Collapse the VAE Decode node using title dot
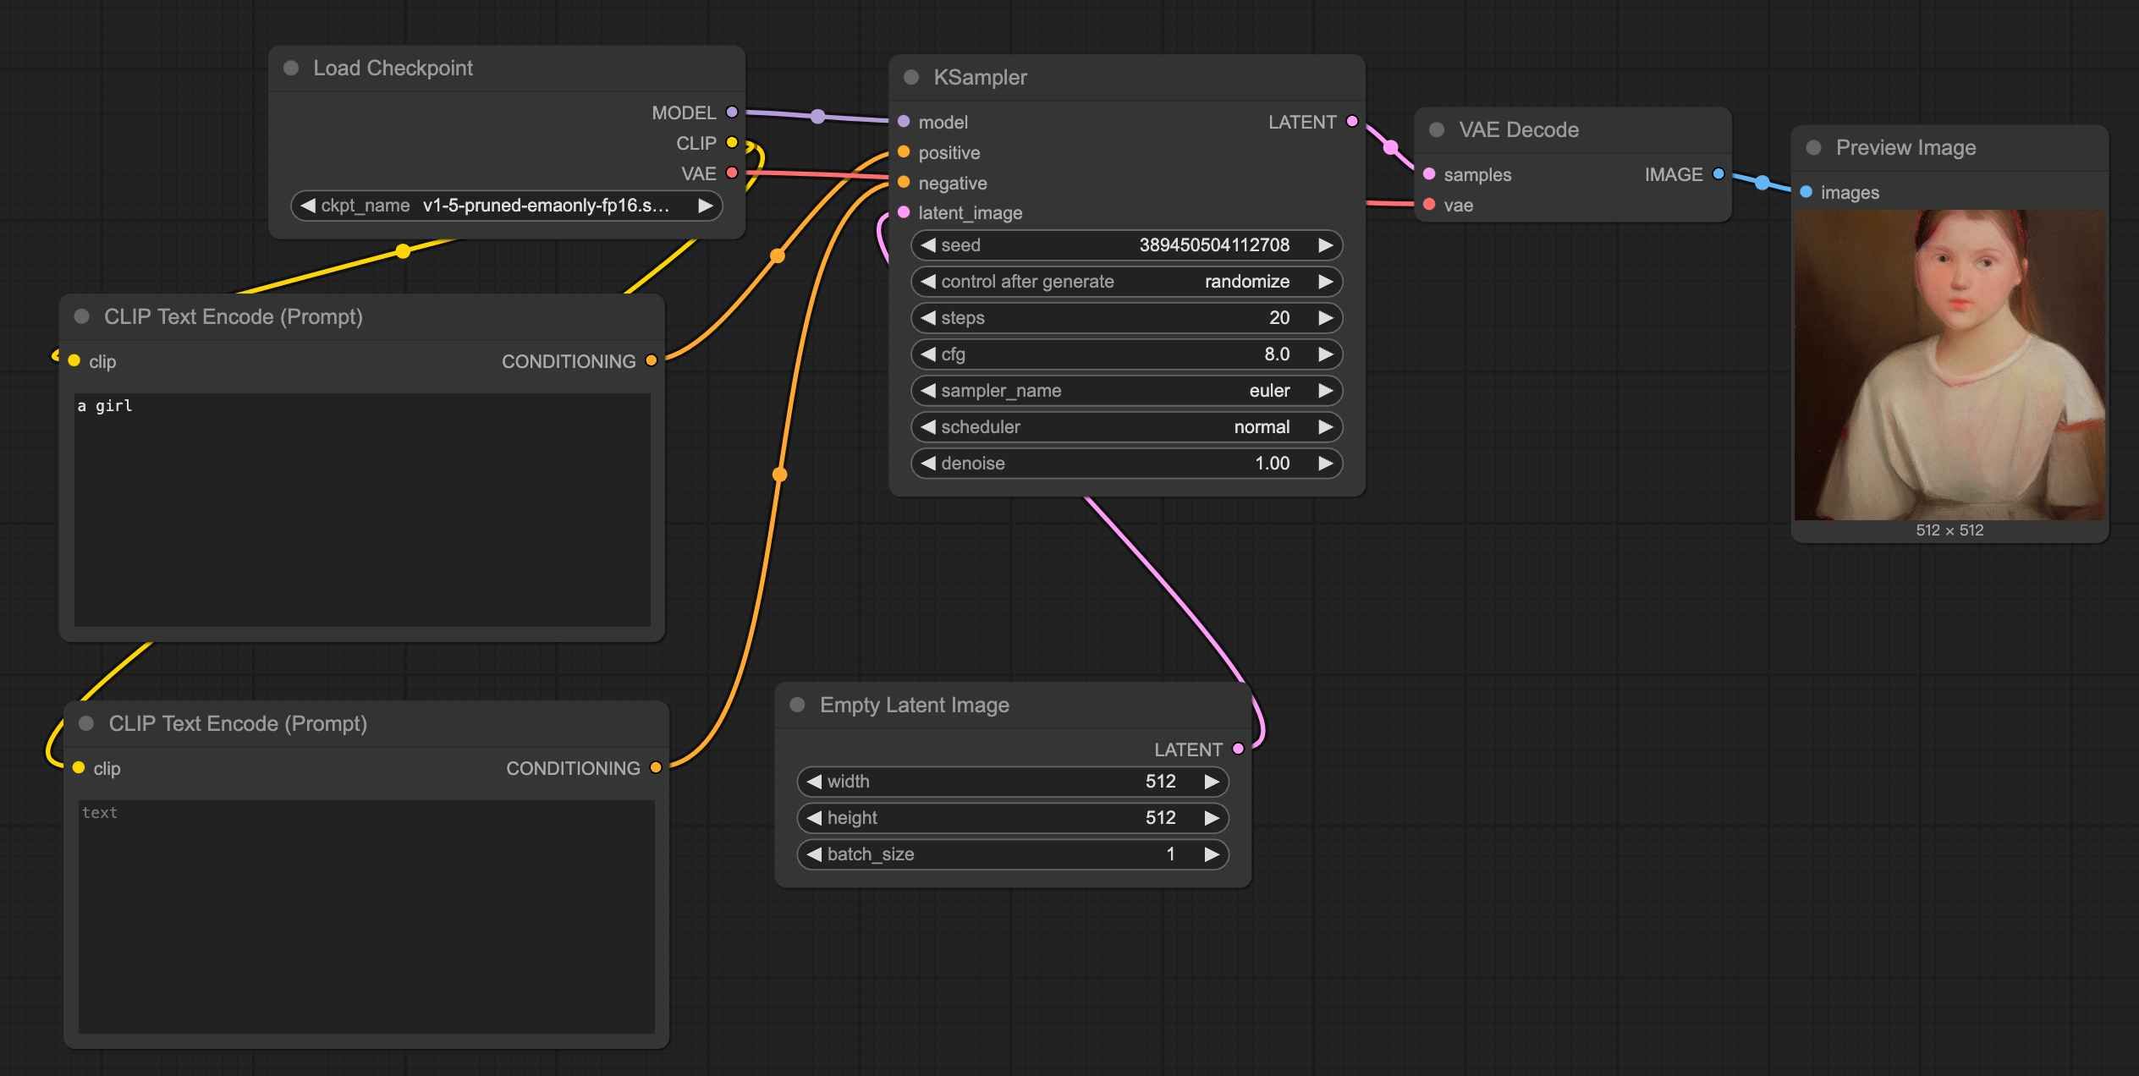The width and height of the screenshot is (2139, 1076). click(1437, 129)
